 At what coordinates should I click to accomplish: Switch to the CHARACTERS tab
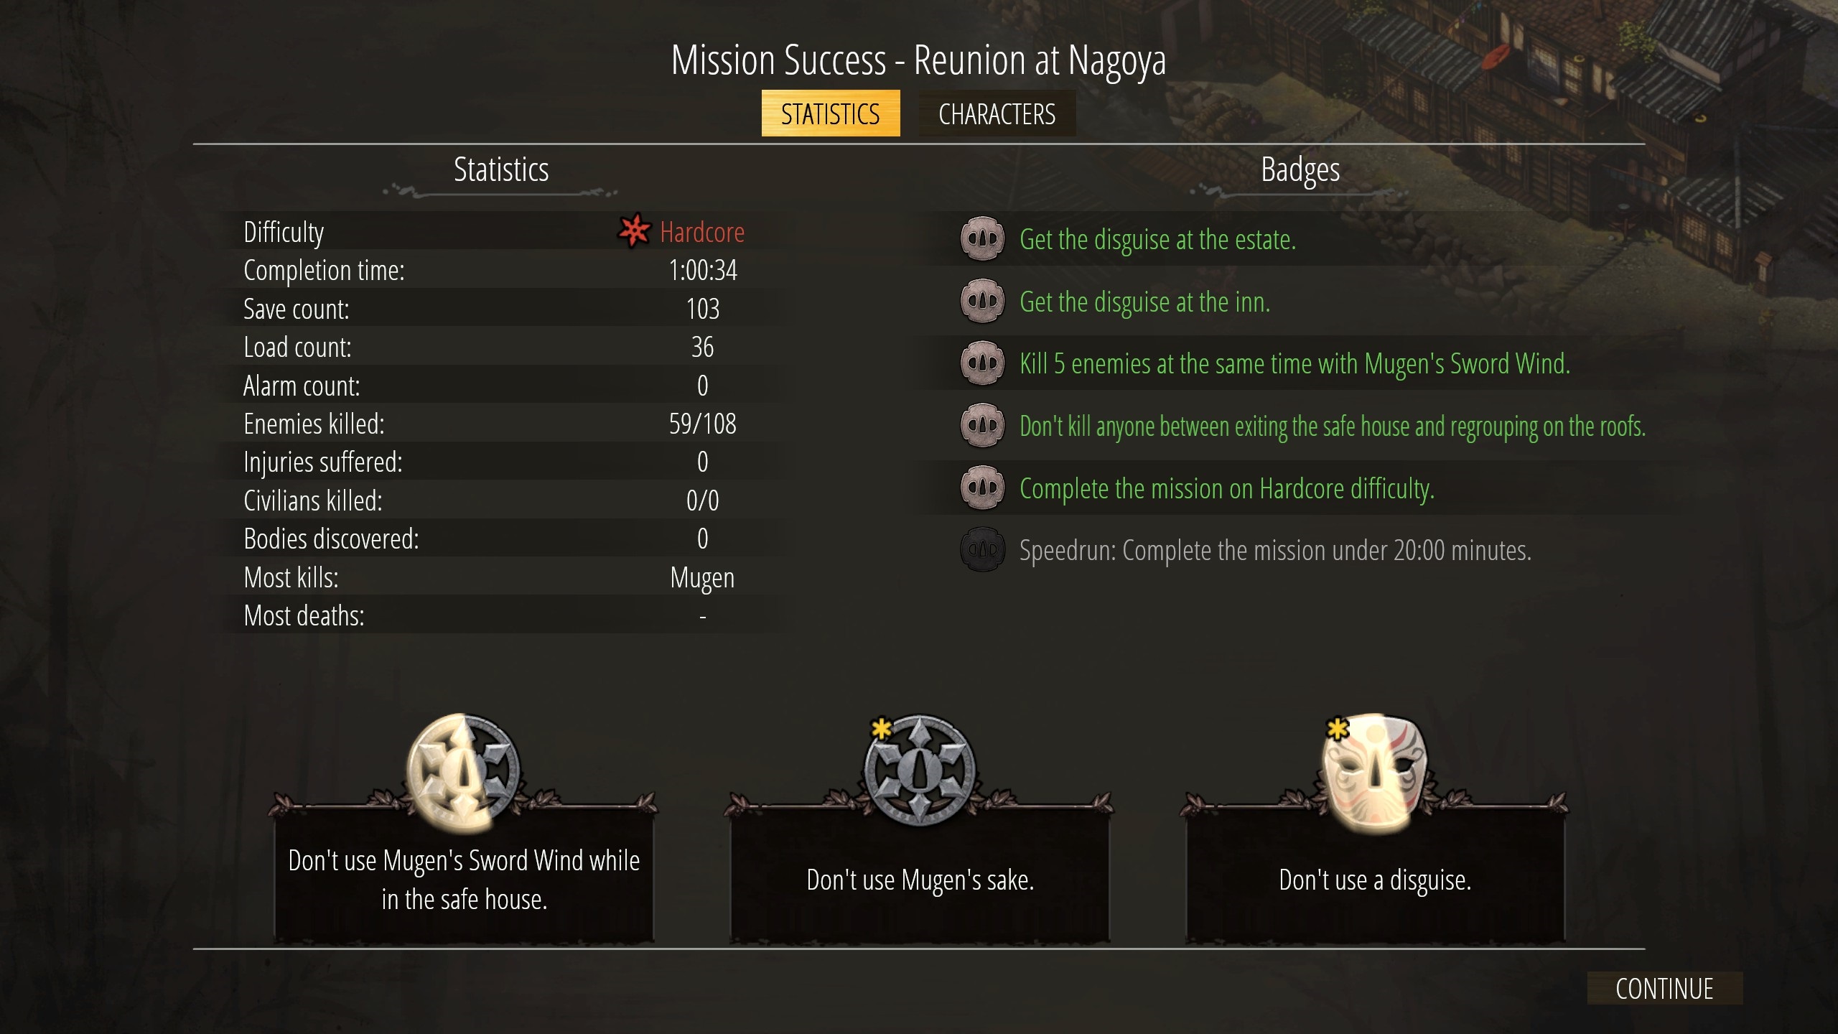997,113
